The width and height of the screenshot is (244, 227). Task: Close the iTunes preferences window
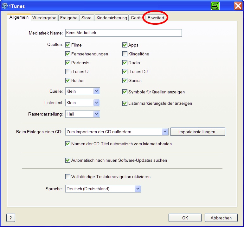pos(238,6)
